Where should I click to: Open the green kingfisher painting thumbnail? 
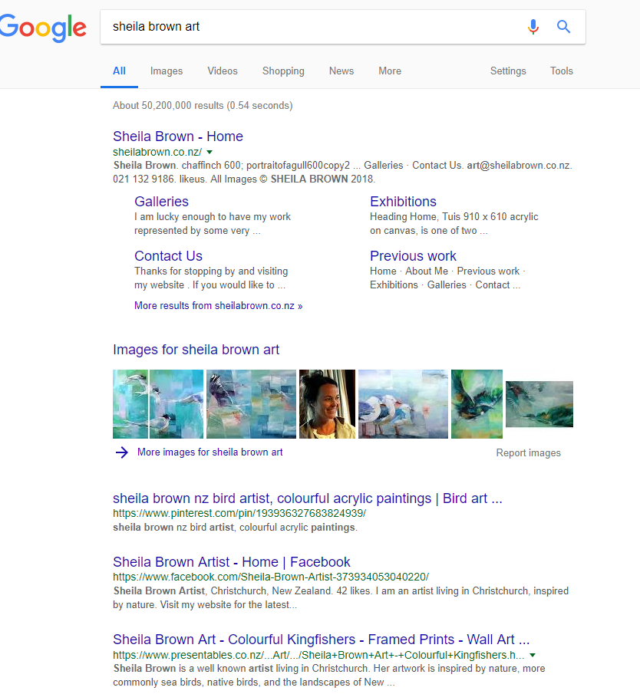(x=477, y=404)
